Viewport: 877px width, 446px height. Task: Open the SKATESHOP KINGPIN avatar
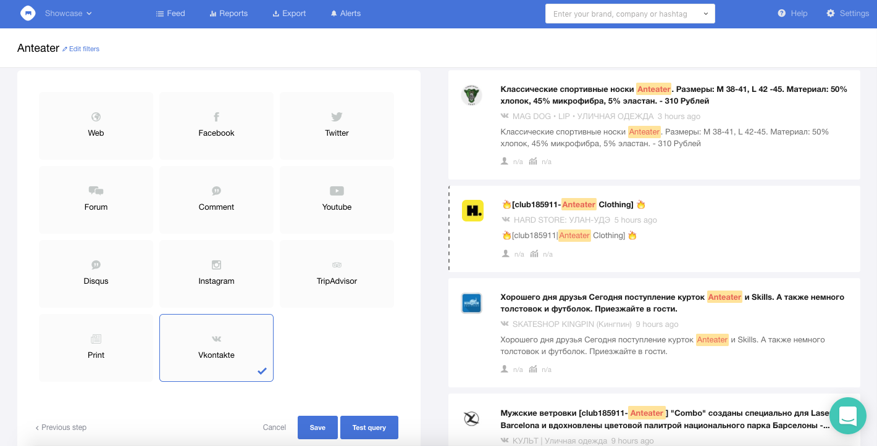pos(472,303)
